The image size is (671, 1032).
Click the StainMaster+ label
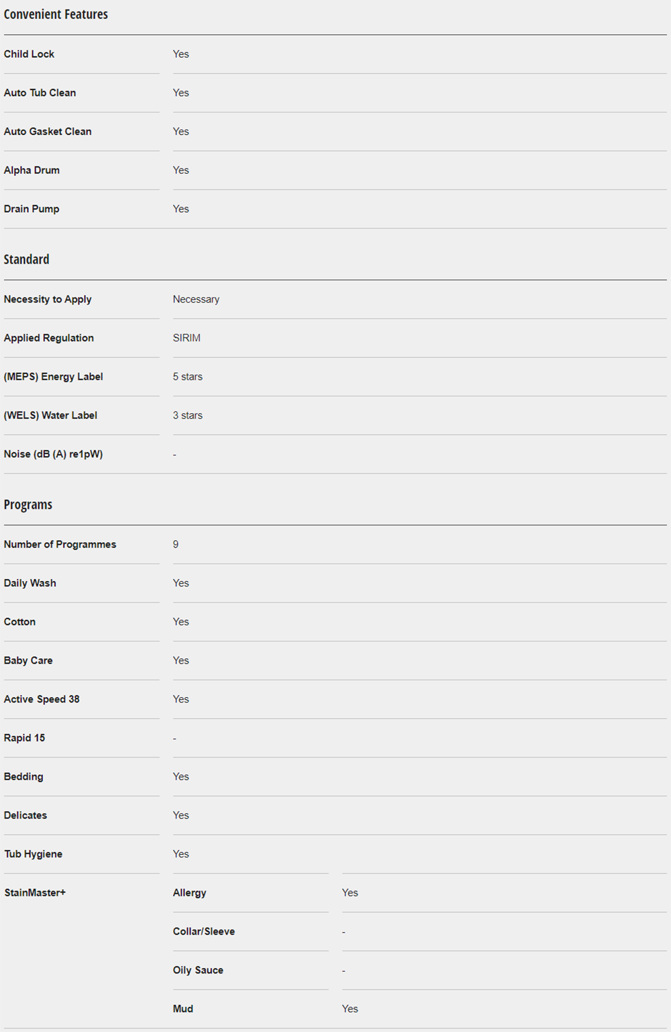pyautogui.click(x=35, y=893)
